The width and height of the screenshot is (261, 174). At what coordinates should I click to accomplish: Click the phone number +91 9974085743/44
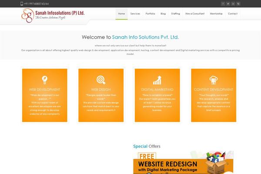[36, 3]
